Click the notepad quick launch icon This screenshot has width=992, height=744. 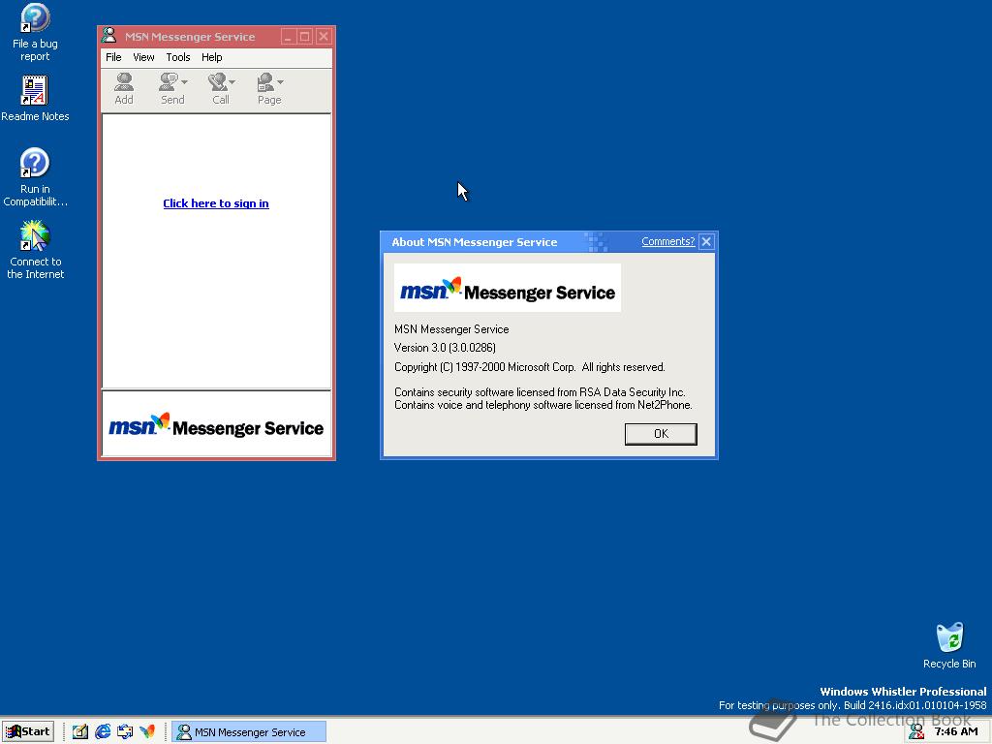click(79, 732)
